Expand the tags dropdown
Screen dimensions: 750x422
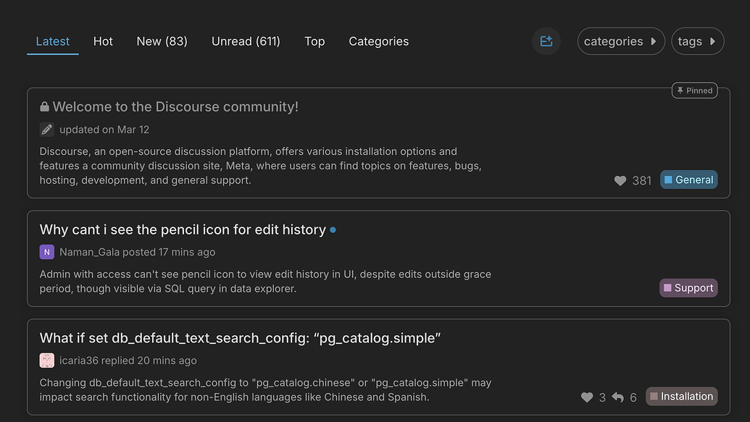pos(697,41)
